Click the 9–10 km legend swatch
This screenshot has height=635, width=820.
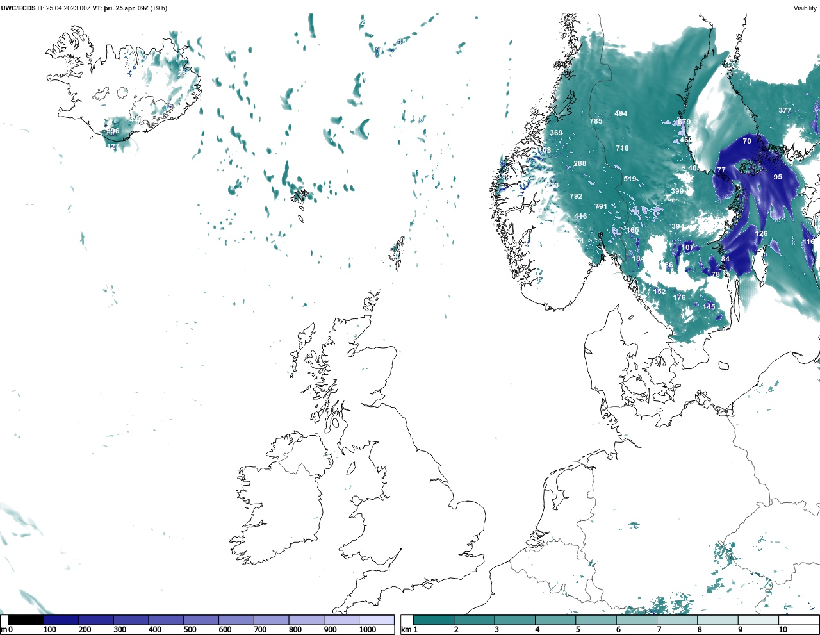(758, 620)
